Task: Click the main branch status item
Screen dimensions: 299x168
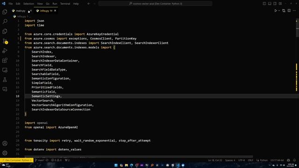Action: pos(39,160)
